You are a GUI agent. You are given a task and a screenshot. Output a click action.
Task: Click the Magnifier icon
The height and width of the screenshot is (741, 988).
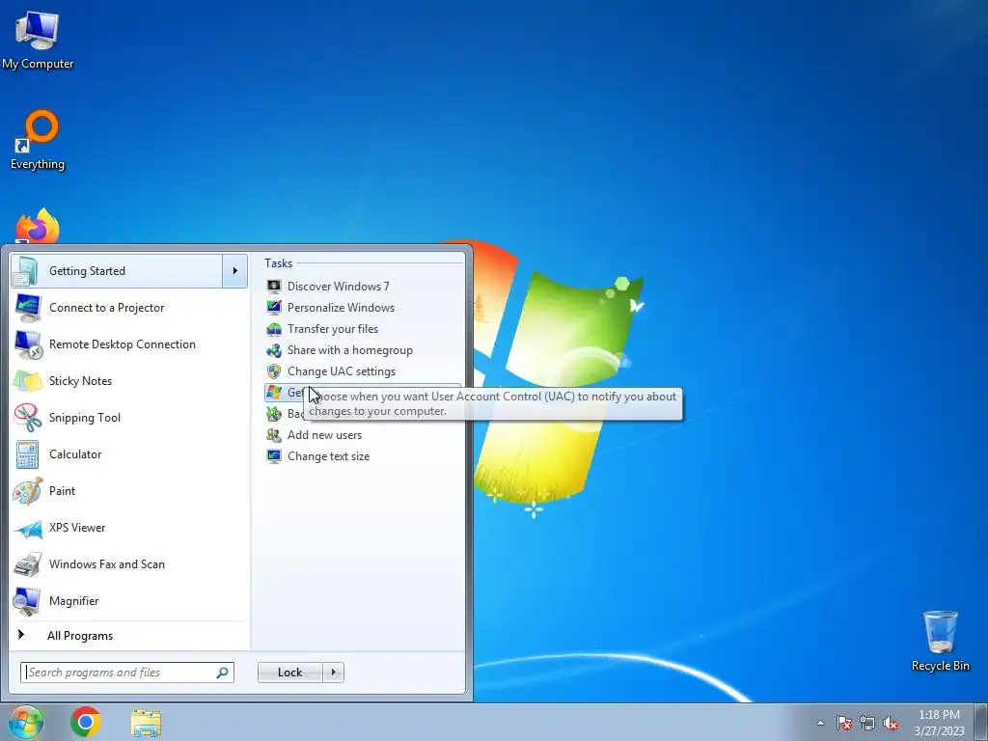tap(27, 601)
